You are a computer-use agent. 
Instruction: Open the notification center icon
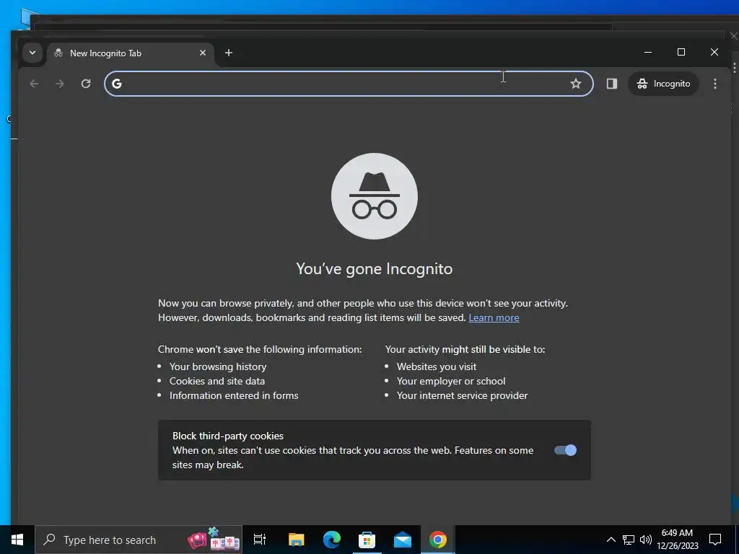[x=715, y=540]
